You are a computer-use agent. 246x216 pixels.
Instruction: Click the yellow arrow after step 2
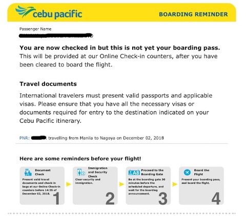pos(121,184)
